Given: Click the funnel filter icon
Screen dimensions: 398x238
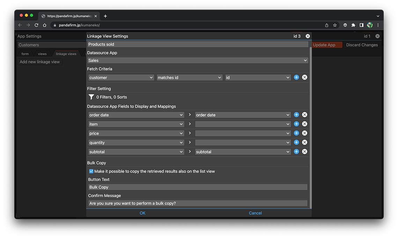Looking at the screenshot, I should coord(91,97).
